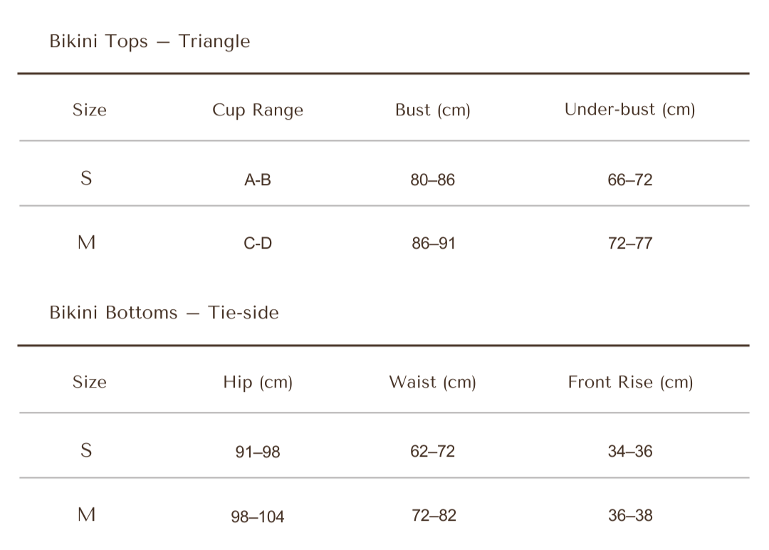Click the 91–98 hip measurement
Image resolution: width=769 pixels, height=550 pixels.
(x=258, y=452)
